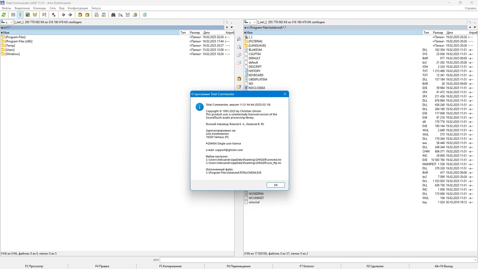This screenshot has height=269, width=478.
Task: Open file search with the binoculars icon
Action: (113, 15)
